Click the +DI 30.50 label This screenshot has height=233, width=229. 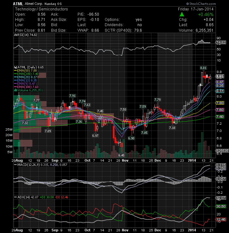(47, 197)
